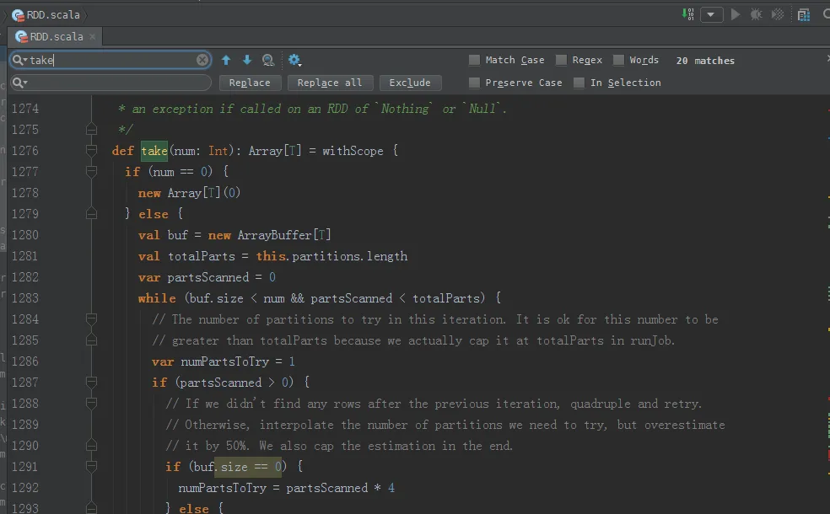The width and height of the screenshot is (830, 514).
Task: Click totalParts declaration on line 1281
Action: pyautogui.click(x=201, y=256)
